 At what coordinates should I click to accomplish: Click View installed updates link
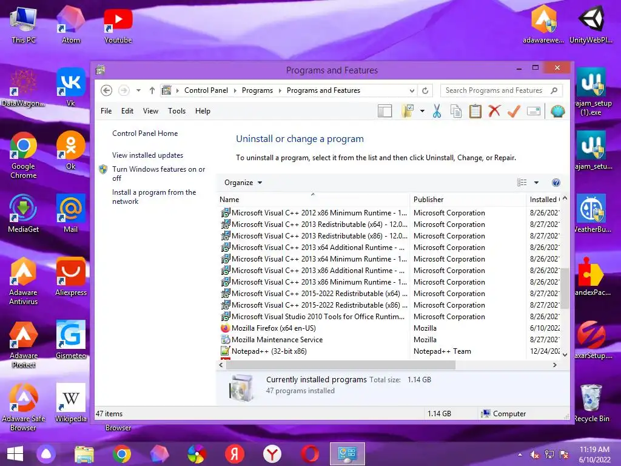coord(148,155)
